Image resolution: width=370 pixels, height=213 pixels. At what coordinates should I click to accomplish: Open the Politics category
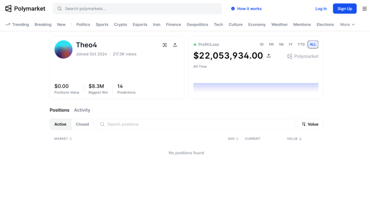[83, 25]
